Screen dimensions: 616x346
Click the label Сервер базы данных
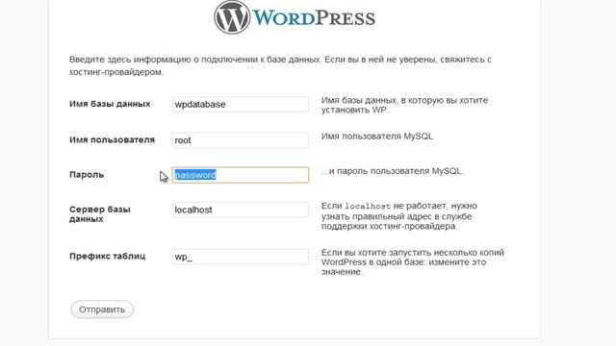tap(100, 214)
